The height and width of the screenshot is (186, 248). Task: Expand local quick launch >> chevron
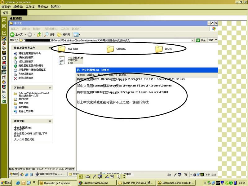pyautogui.click(x=34, y=182)
